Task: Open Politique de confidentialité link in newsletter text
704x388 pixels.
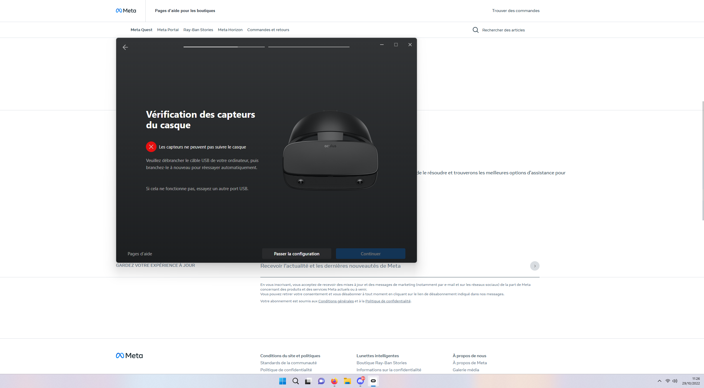Action: coord(388,301)
